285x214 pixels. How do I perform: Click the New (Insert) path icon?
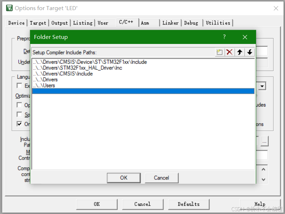(x=220, y=52)
